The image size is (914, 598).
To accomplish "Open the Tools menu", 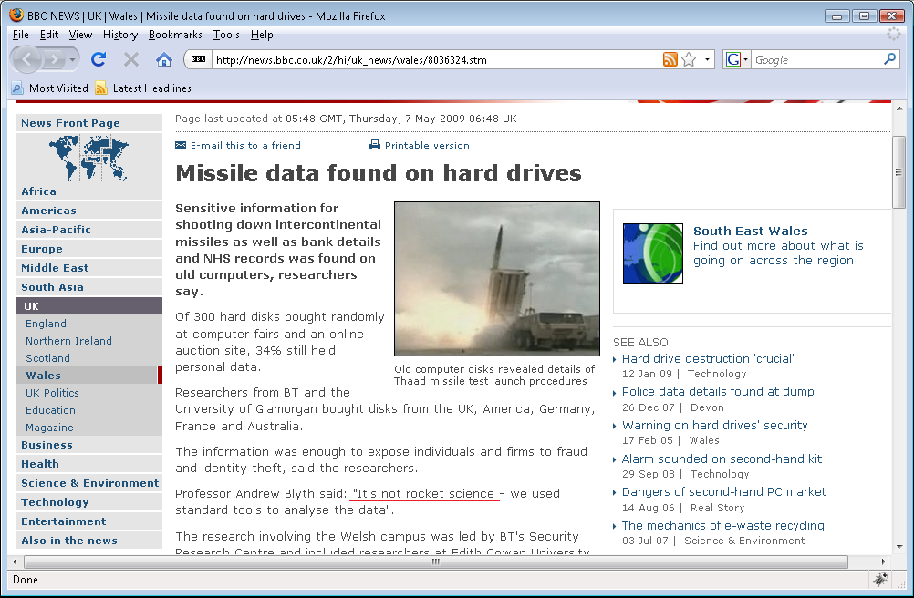I will coord(226,35).
